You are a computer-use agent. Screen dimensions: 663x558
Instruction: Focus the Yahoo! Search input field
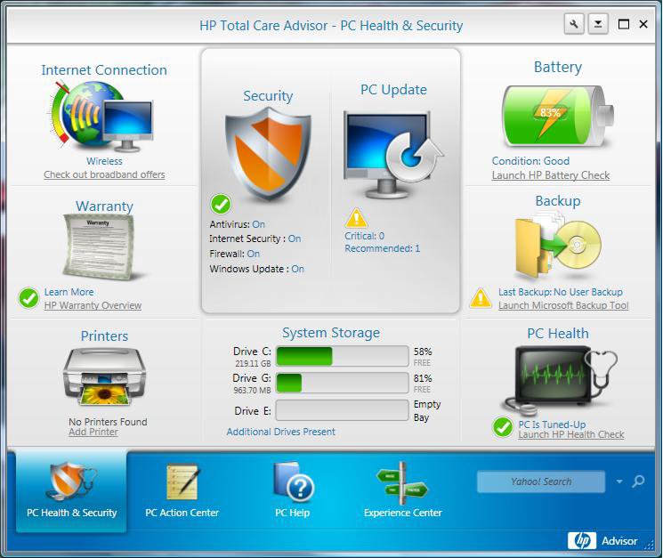click(x=541, y=481)
